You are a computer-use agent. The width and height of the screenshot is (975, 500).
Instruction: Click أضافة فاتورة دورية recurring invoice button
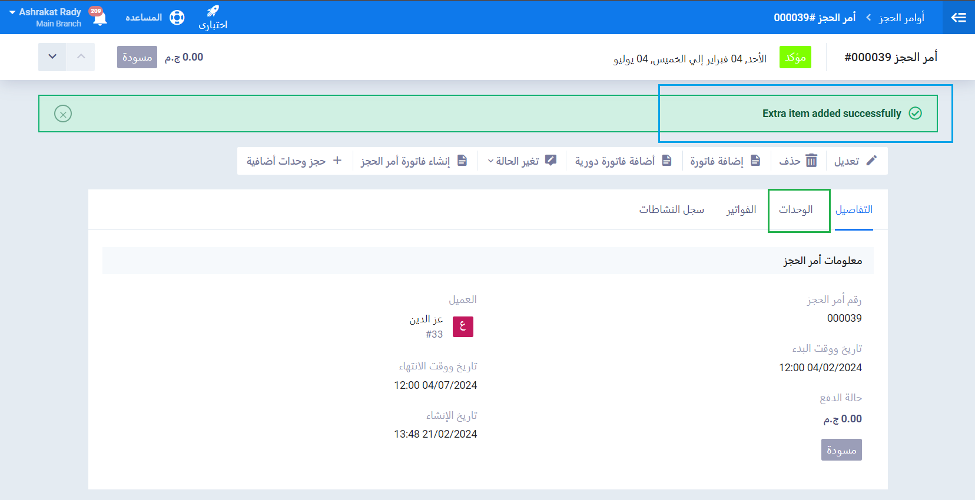click(623, 161)
